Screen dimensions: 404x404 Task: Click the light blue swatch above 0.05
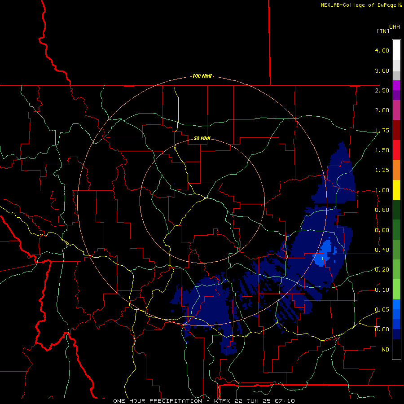(396, 304)
